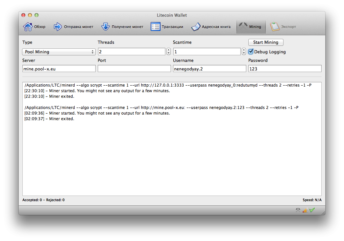Image resolution: width=344 pixels, height=241 pixels.
Task: Click the Threads stepper arrows
Action: coord(168,51)
